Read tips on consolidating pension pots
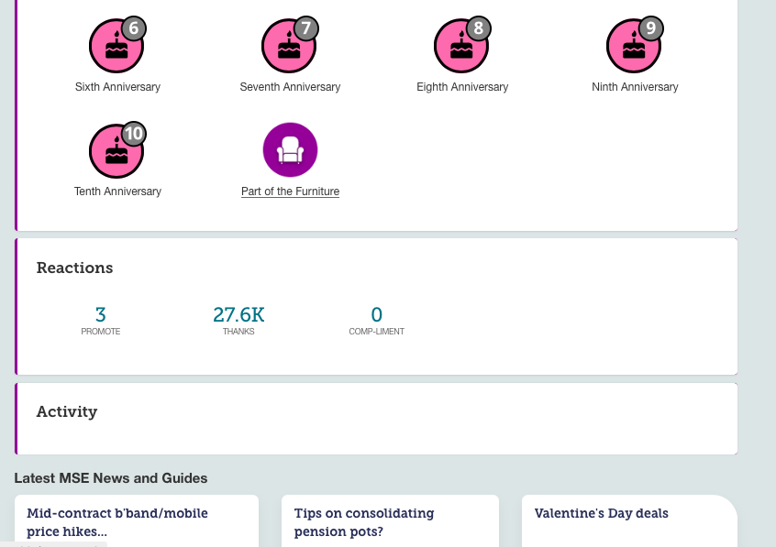The height and width of the screenshot is (547, 776). (x=364, y=521)
